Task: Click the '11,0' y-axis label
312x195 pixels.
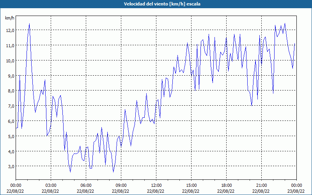Action: (x=10, y=46)
